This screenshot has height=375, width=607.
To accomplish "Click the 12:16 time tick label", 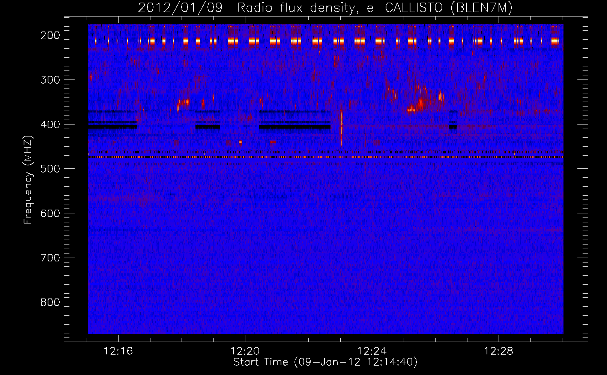I will click(118, 351).
